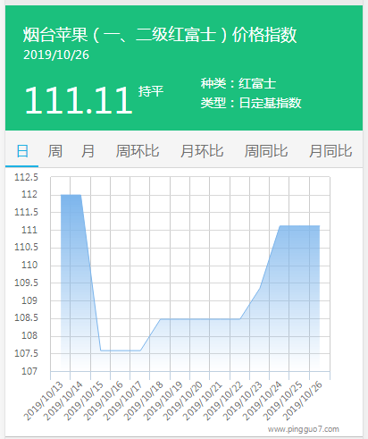Click the 持平 status label
This screenshot has width=368, height=439.
tap(151, 91)
